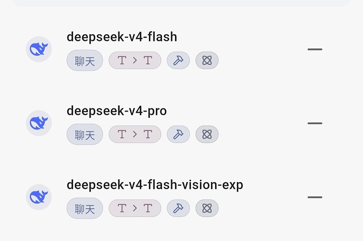Remove deepseek-v4-flash-vision-exp with its minus button
This screenshot has height=241, width=363.
(x=315, y=197)
